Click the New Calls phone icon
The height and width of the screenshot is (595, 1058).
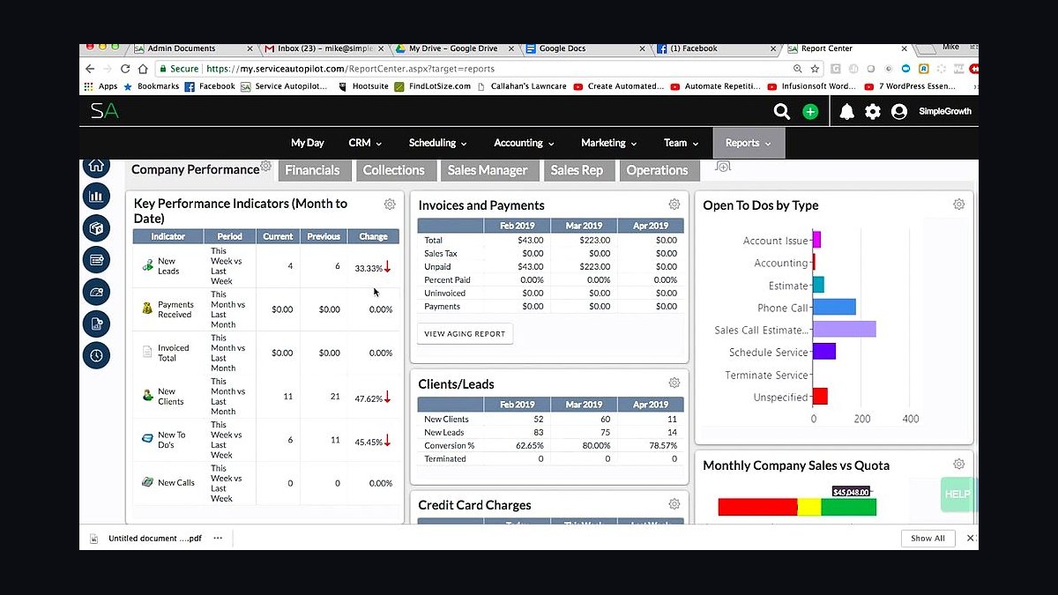pos(148,482)
